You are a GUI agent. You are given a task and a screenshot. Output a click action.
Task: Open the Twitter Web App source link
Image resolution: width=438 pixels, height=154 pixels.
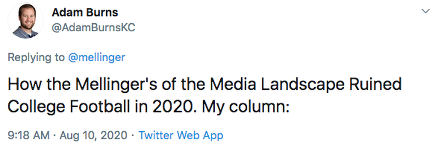click(x=181, y=135)
